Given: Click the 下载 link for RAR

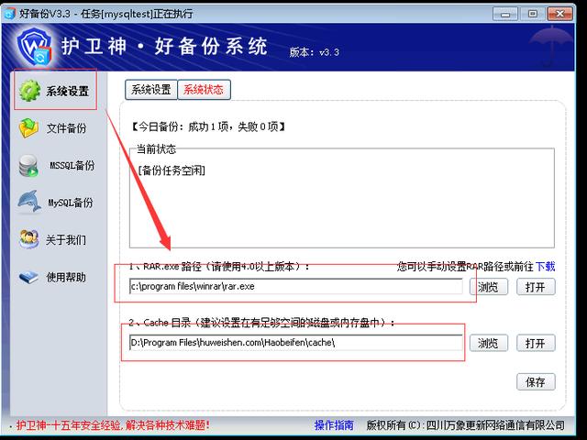Looking at the screenshot, I should tap(545, 267).
